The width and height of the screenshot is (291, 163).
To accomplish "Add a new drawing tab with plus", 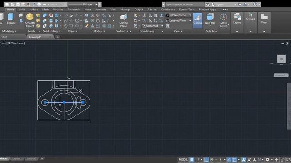I will 58,37.
